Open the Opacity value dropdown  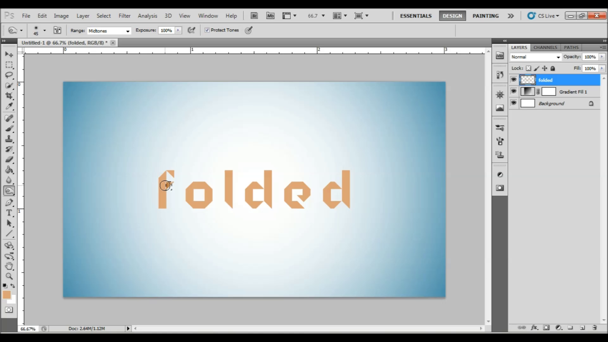pos(601,57)
